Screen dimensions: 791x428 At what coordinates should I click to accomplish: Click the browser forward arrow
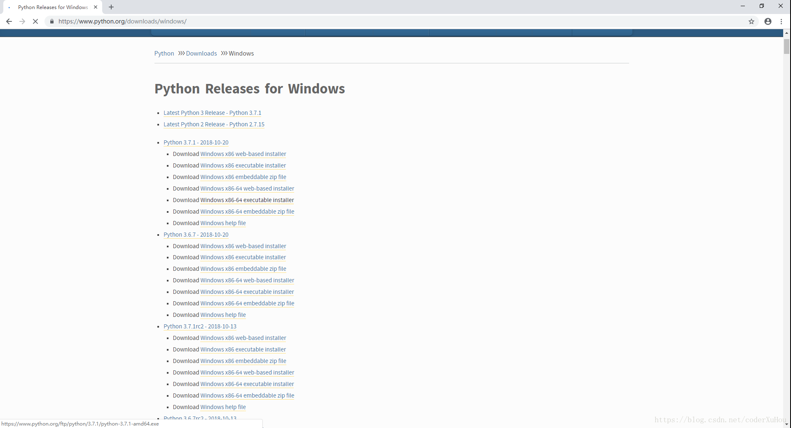[x=22, y=21]
